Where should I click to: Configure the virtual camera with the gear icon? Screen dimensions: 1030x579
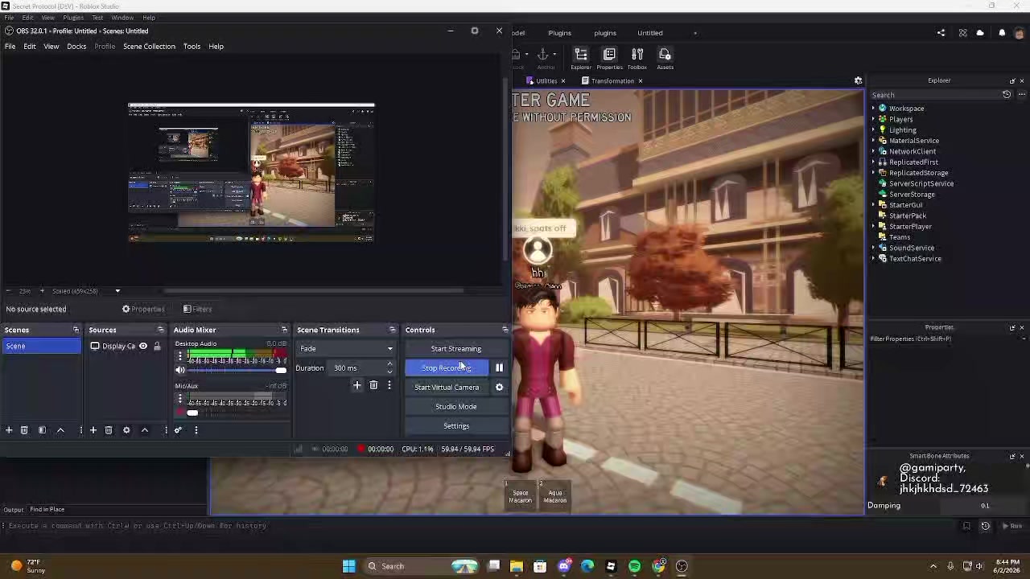pyautogui.click(x=499, y=388)
